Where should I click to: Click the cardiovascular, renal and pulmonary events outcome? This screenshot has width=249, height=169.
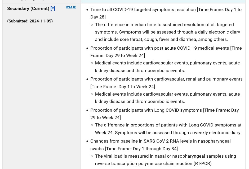(166, 79)
